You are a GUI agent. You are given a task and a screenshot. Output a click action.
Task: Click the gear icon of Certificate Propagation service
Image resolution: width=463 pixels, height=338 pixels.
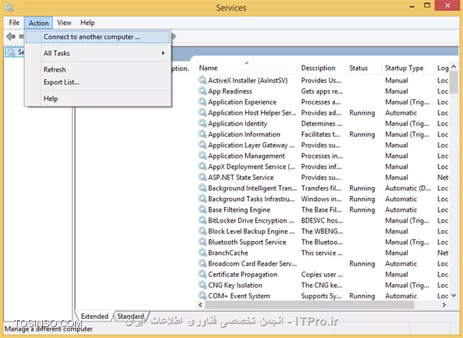(202, 274)
